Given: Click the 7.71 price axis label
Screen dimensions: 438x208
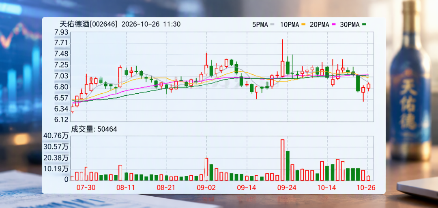Looking at the screenshot, I should tap(61, 43).
